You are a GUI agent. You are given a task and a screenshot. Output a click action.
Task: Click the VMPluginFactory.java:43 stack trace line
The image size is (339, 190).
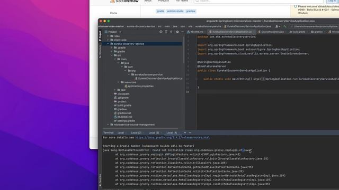click(178, 155)
